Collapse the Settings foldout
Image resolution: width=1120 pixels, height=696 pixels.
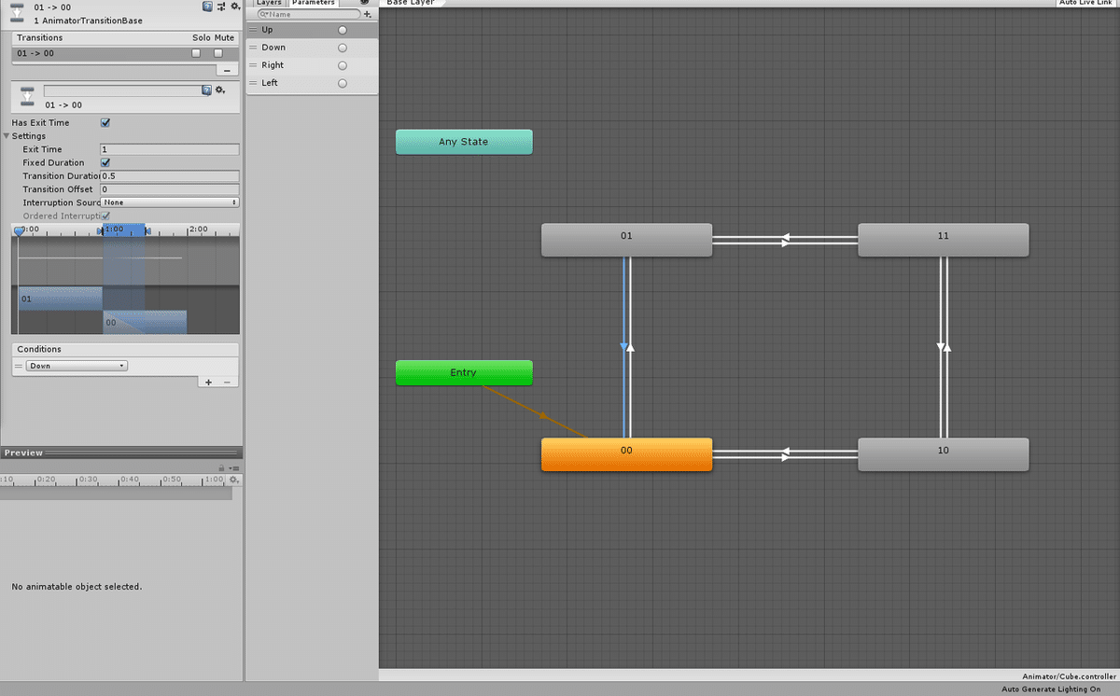pyautogui.click(x=7, y=136)
